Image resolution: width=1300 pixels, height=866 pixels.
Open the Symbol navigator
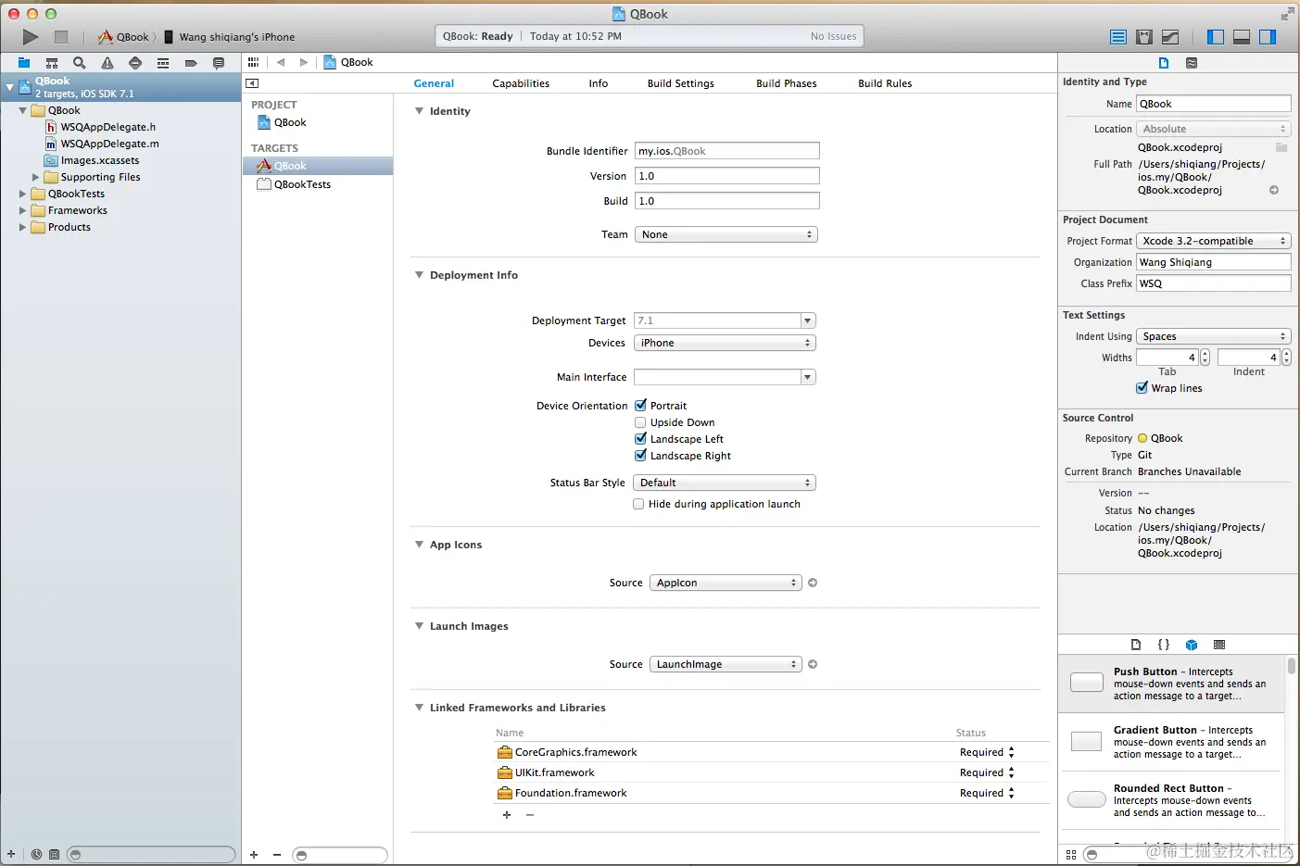coord(52,63)
